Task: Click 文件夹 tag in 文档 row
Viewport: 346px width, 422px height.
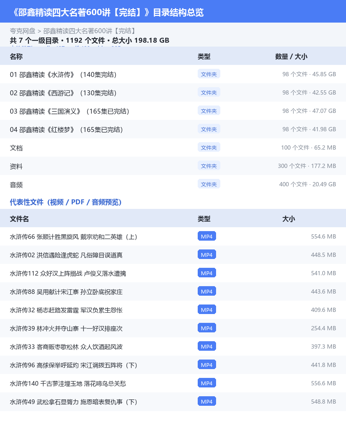Action: point(209,147)
